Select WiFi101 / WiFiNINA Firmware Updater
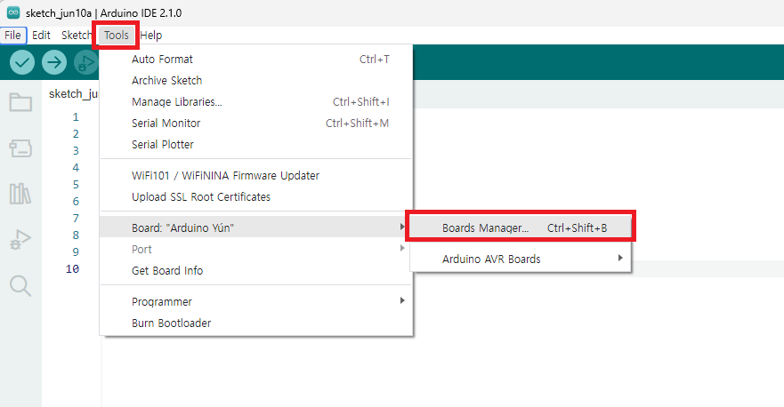The width and height of the screenshot is (784, 407). (x=256, y=175)
